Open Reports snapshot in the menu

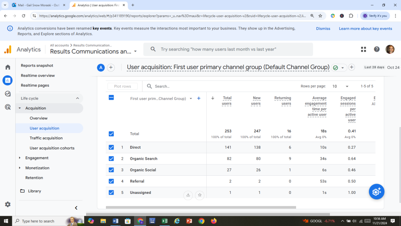pyautogui.click(x=37, y=66)
